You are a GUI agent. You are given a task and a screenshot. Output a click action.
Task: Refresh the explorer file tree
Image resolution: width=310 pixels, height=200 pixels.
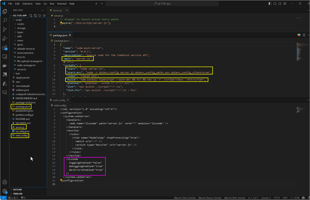click(40, 16)
